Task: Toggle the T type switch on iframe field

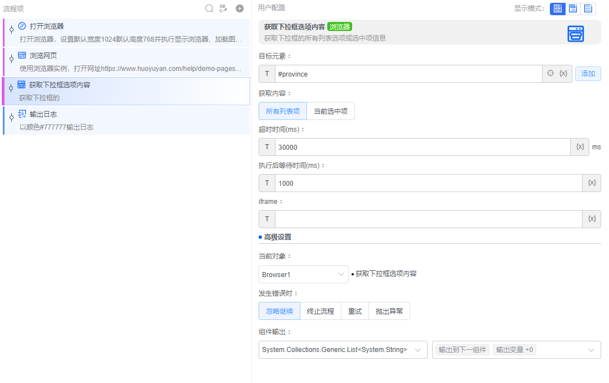Action: [x=266, y=219]
